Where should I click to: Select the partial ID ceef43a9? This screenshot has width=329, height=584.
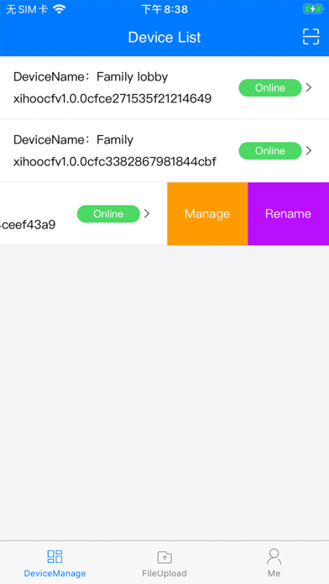point(28,225)
